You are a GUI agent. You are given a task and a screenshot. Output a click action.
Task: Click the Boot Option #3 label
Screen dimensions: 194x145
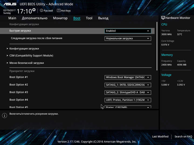click(19, 92)
